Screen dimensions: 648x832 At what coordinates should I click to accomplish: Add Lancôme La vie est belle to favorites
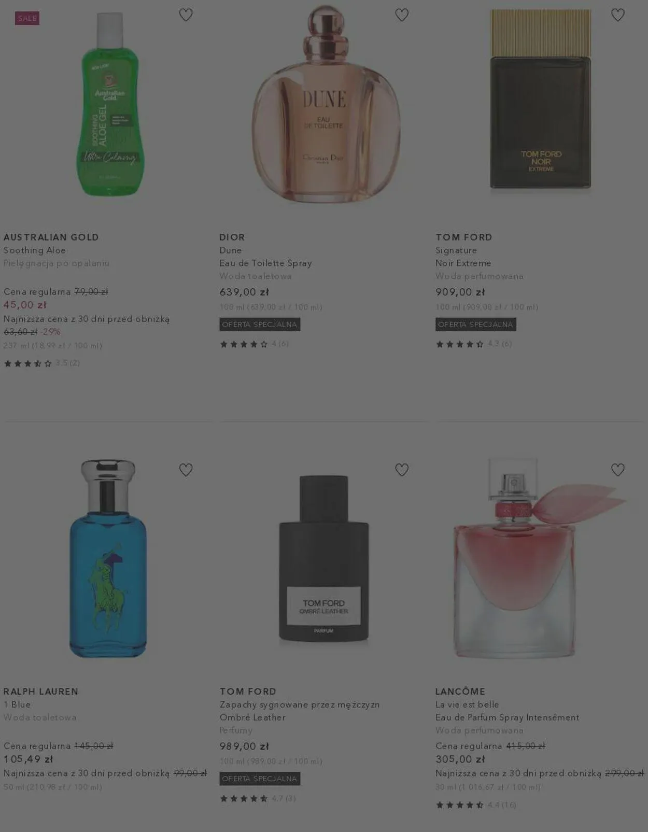coord(617,470)
